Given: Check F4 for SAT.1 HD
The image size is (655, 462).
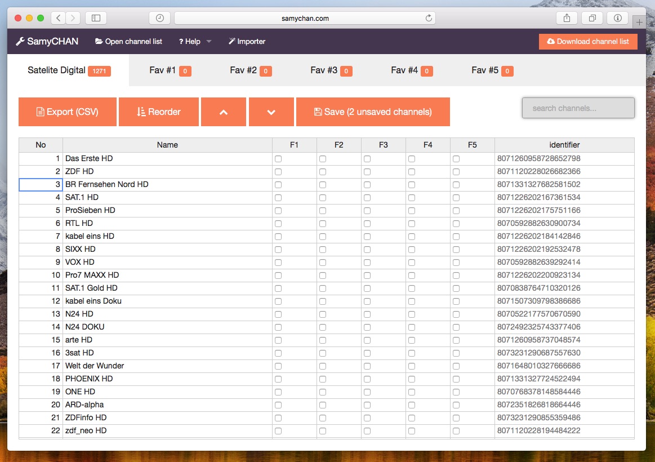Looking at the screenshot, I should coord(412,198).
